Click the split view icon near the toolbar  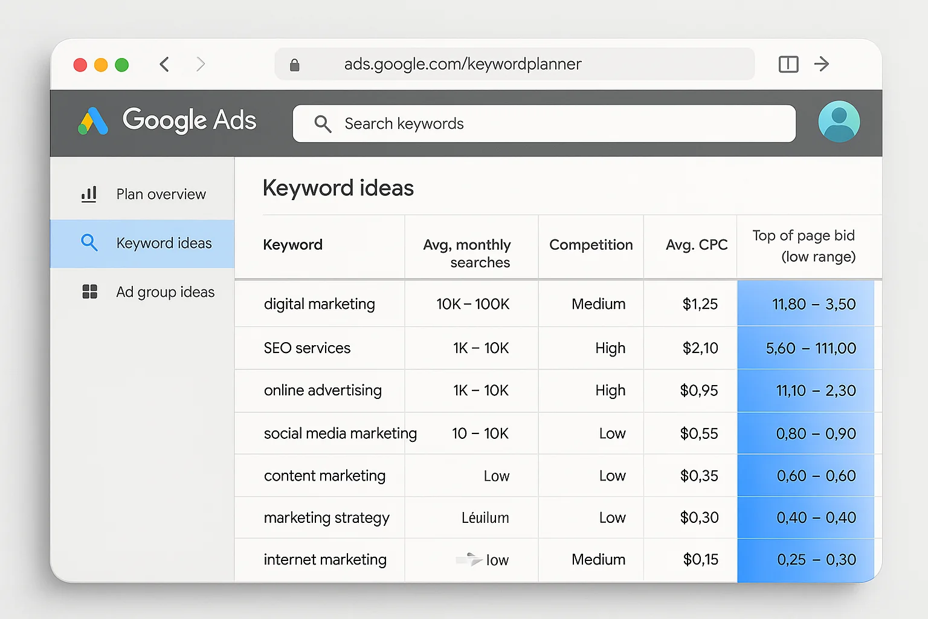(788, 63)
